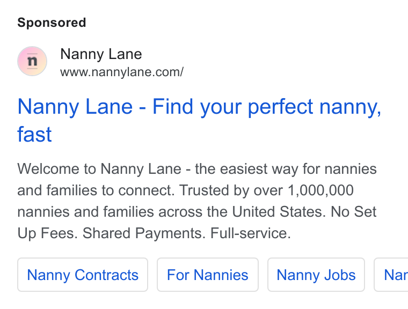
Task: Click the www.nannylane.com URL text
Action: pyautogui.click(x=122, y=72)
